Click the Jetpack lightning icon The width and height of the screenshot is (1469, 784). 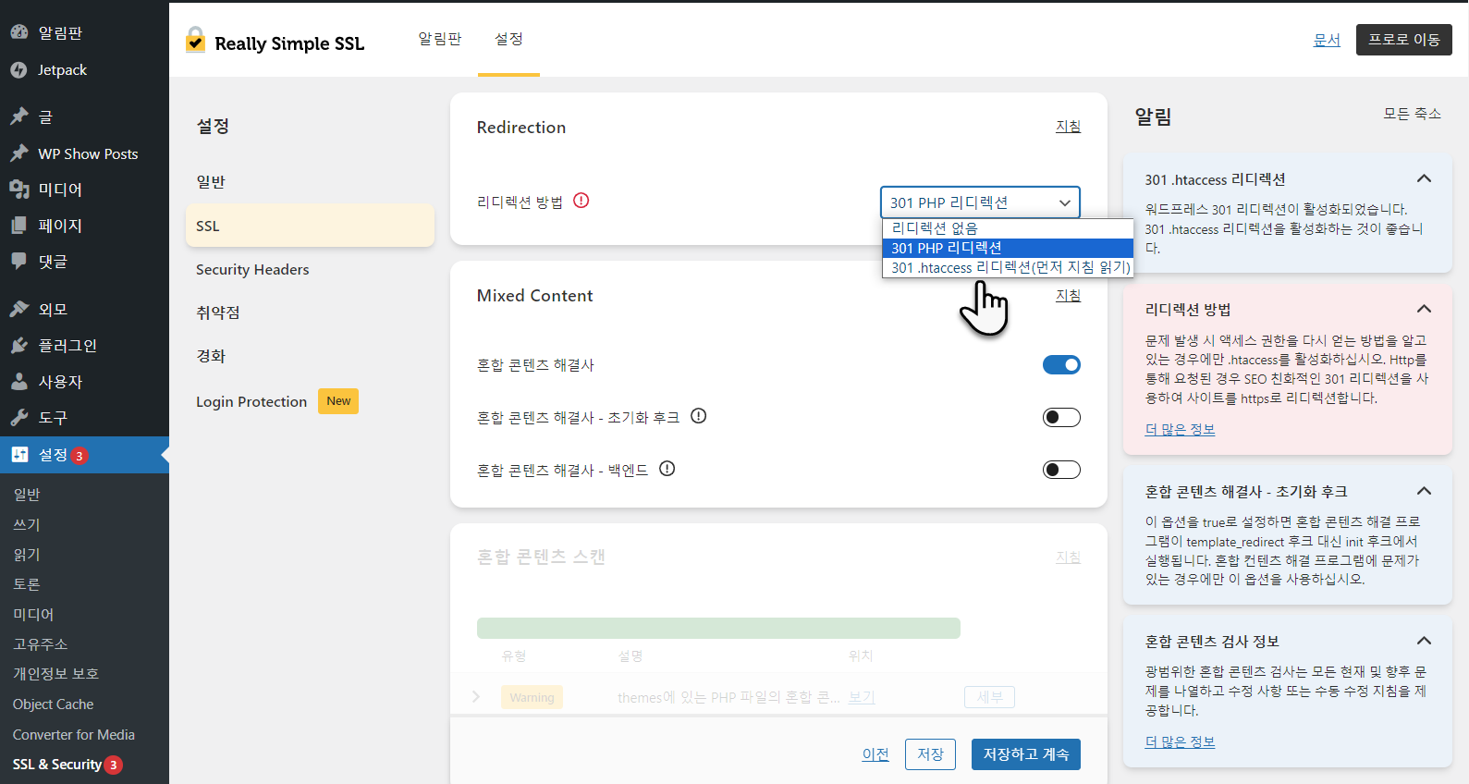pyautogui.click(x=19, y=69)
